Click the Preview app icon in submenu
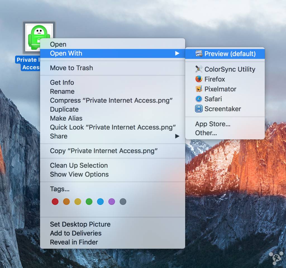 (x=199, y=54)
